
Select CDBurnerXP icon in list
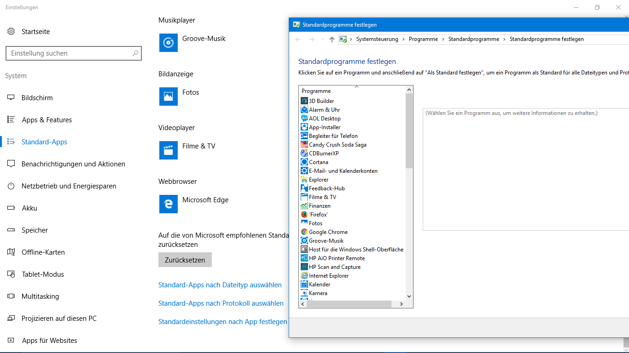tap(304, 153)
